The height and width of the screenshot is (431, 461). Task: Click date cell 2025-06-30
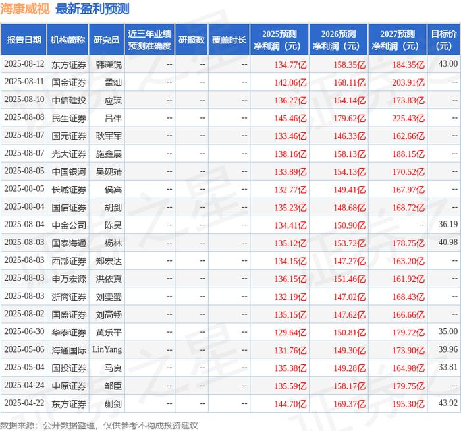tap(24, 331)
